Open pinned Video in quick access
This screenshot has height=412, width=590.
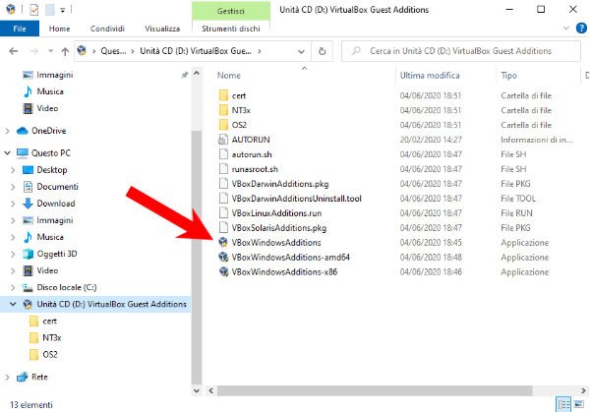pos(47,108)
